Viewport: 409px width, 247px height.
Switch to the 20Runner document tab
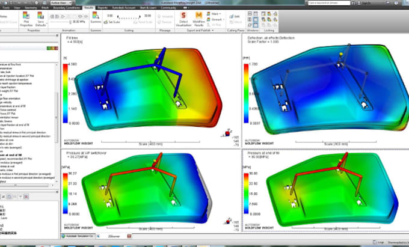tap(114, 236)
